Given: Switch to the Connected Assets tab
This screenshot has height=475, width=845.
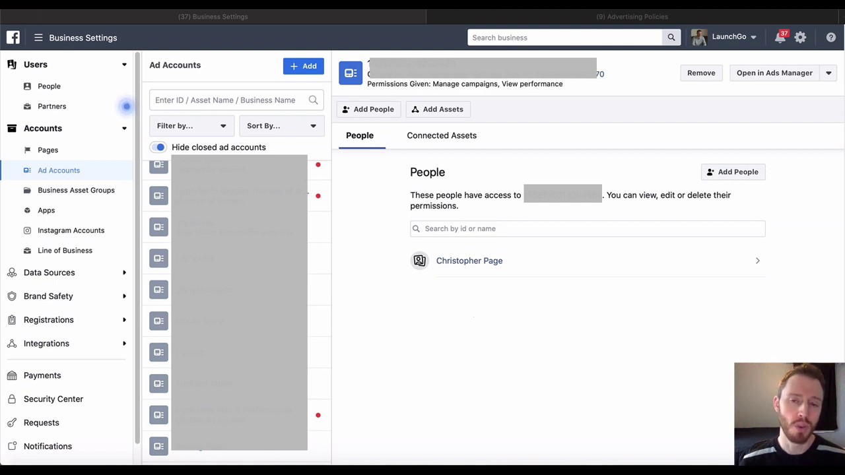Looking at the screenshot, I should coord(441,135).
